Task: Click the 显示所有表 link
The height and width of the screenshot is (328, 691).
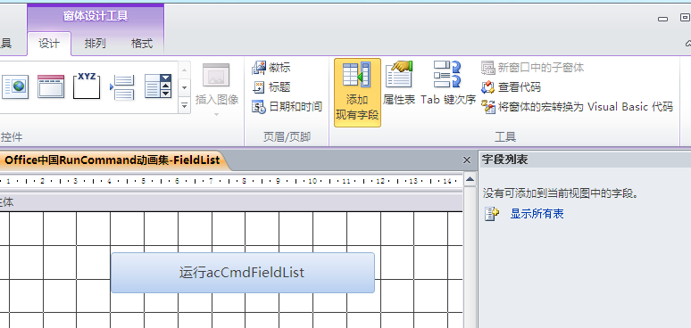Action: pyautogui.click(x=537, y=214)
